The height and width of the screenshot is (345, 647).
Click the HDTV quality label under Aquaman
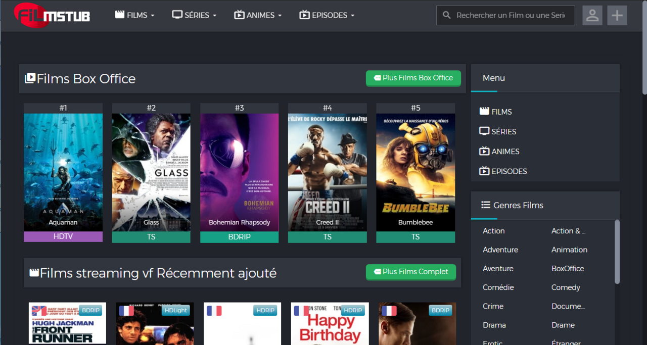[63, 236]
